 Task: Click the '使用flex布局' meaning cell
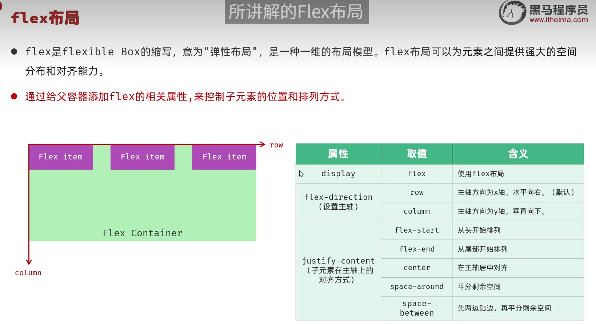click(x=518, y=174)
